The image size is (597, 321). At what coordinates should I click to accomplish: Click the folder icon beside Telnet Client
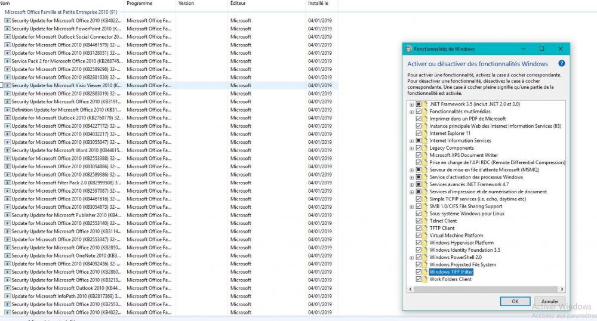pyautogui.click(x=425, y=221)
